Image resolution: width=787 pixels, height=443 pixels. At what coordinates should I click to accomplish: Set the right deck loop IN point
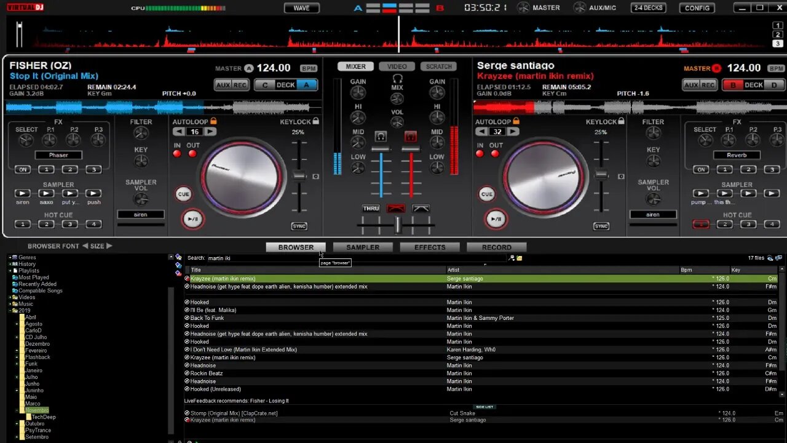point(480,154)
